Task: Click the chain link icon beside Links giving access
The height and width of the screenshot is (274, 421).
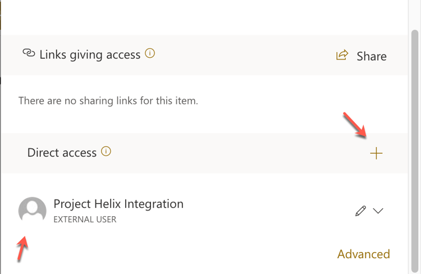Action: (x=29, y=53)
